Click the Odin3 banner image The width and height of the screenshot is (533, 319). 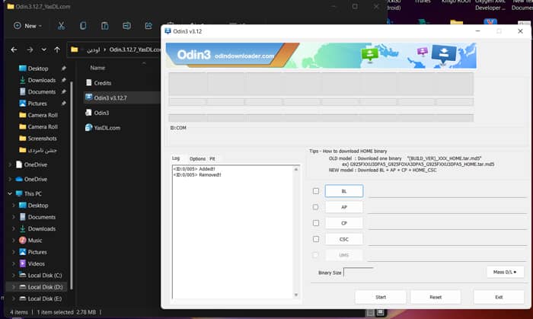point(321,56)
